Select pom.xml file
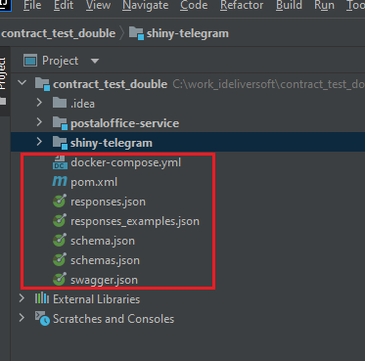The height and width of the screenshot is (361, 365). click(x=94, y=182)
